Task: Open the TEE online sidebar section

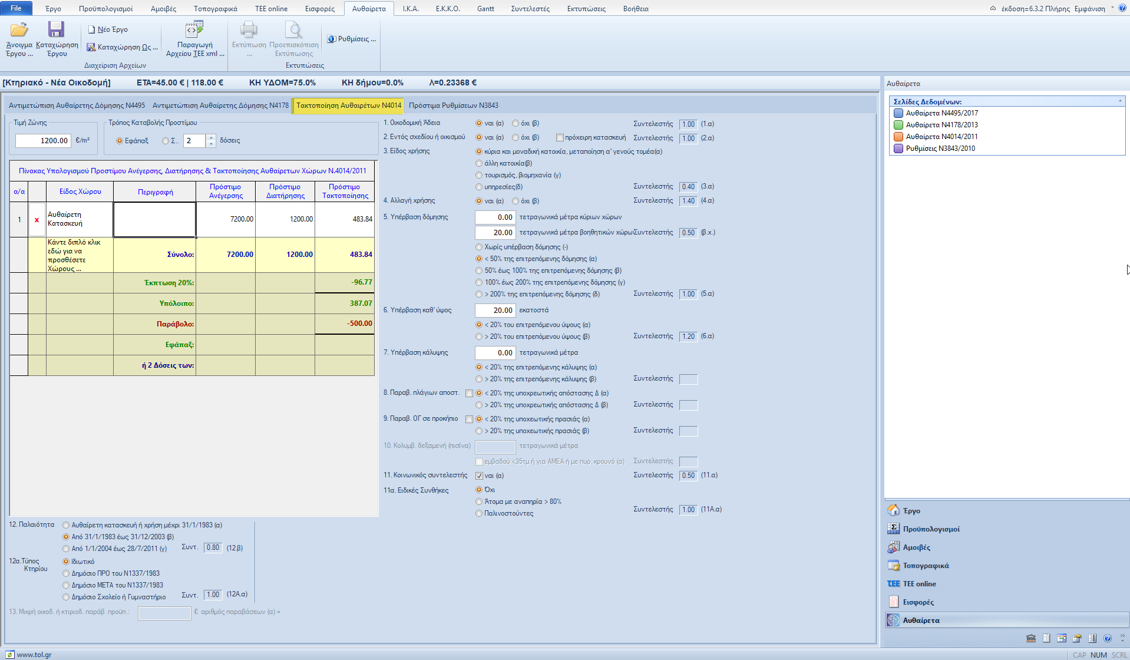Action: point(919,584)
